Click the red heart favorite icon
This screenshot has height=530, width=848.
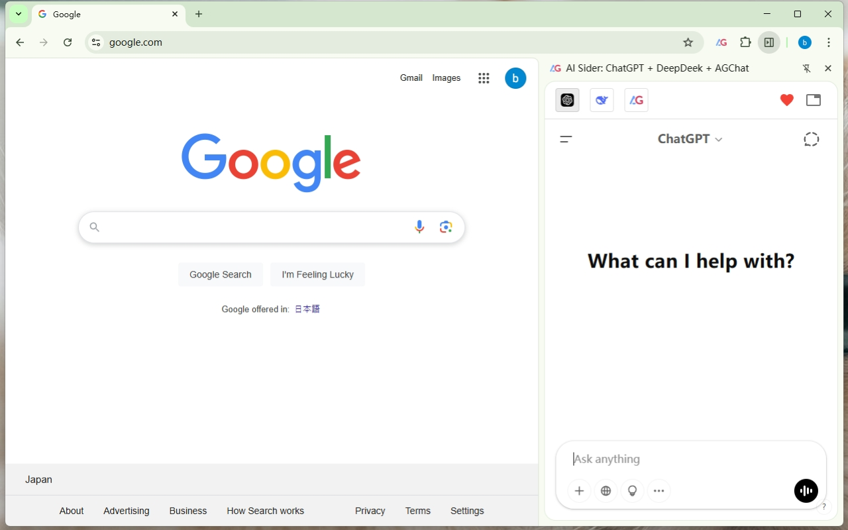[x=786, y=100]
